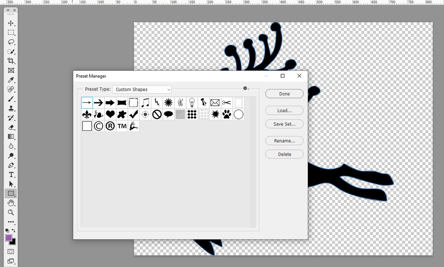Select the Eraser tool
This screenshot has height=267, width=444.
[11, 127]
